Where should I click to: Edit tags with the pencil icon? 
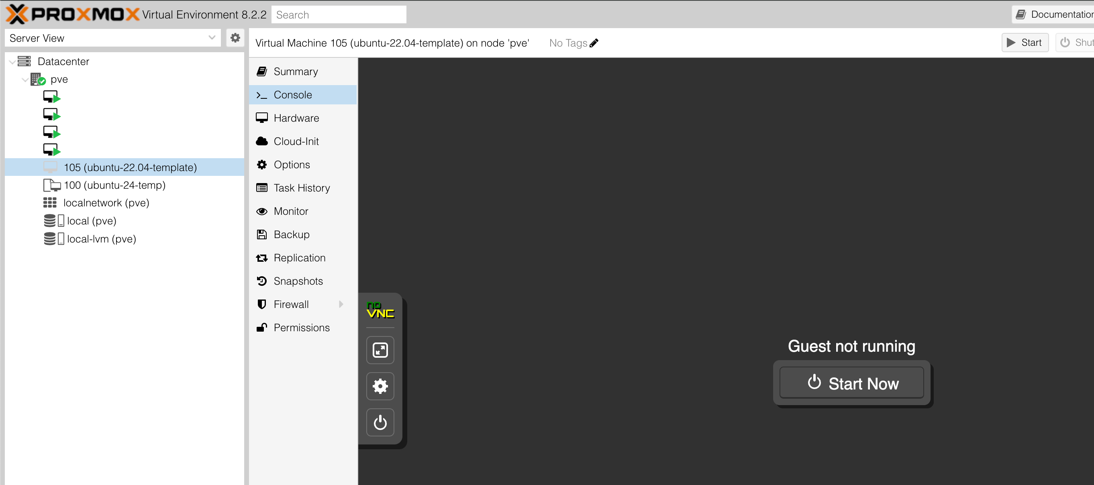coord(594,43)
